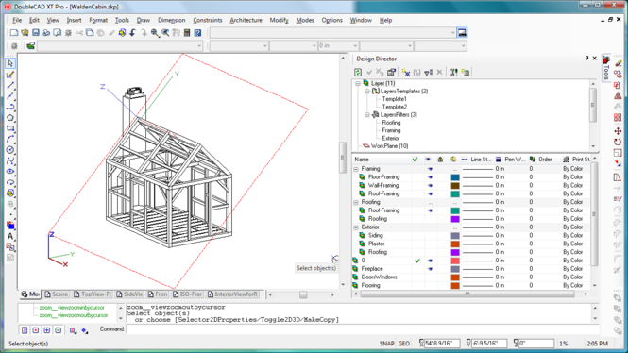Collapse the Framing layer group

click(x=356, y=169)
